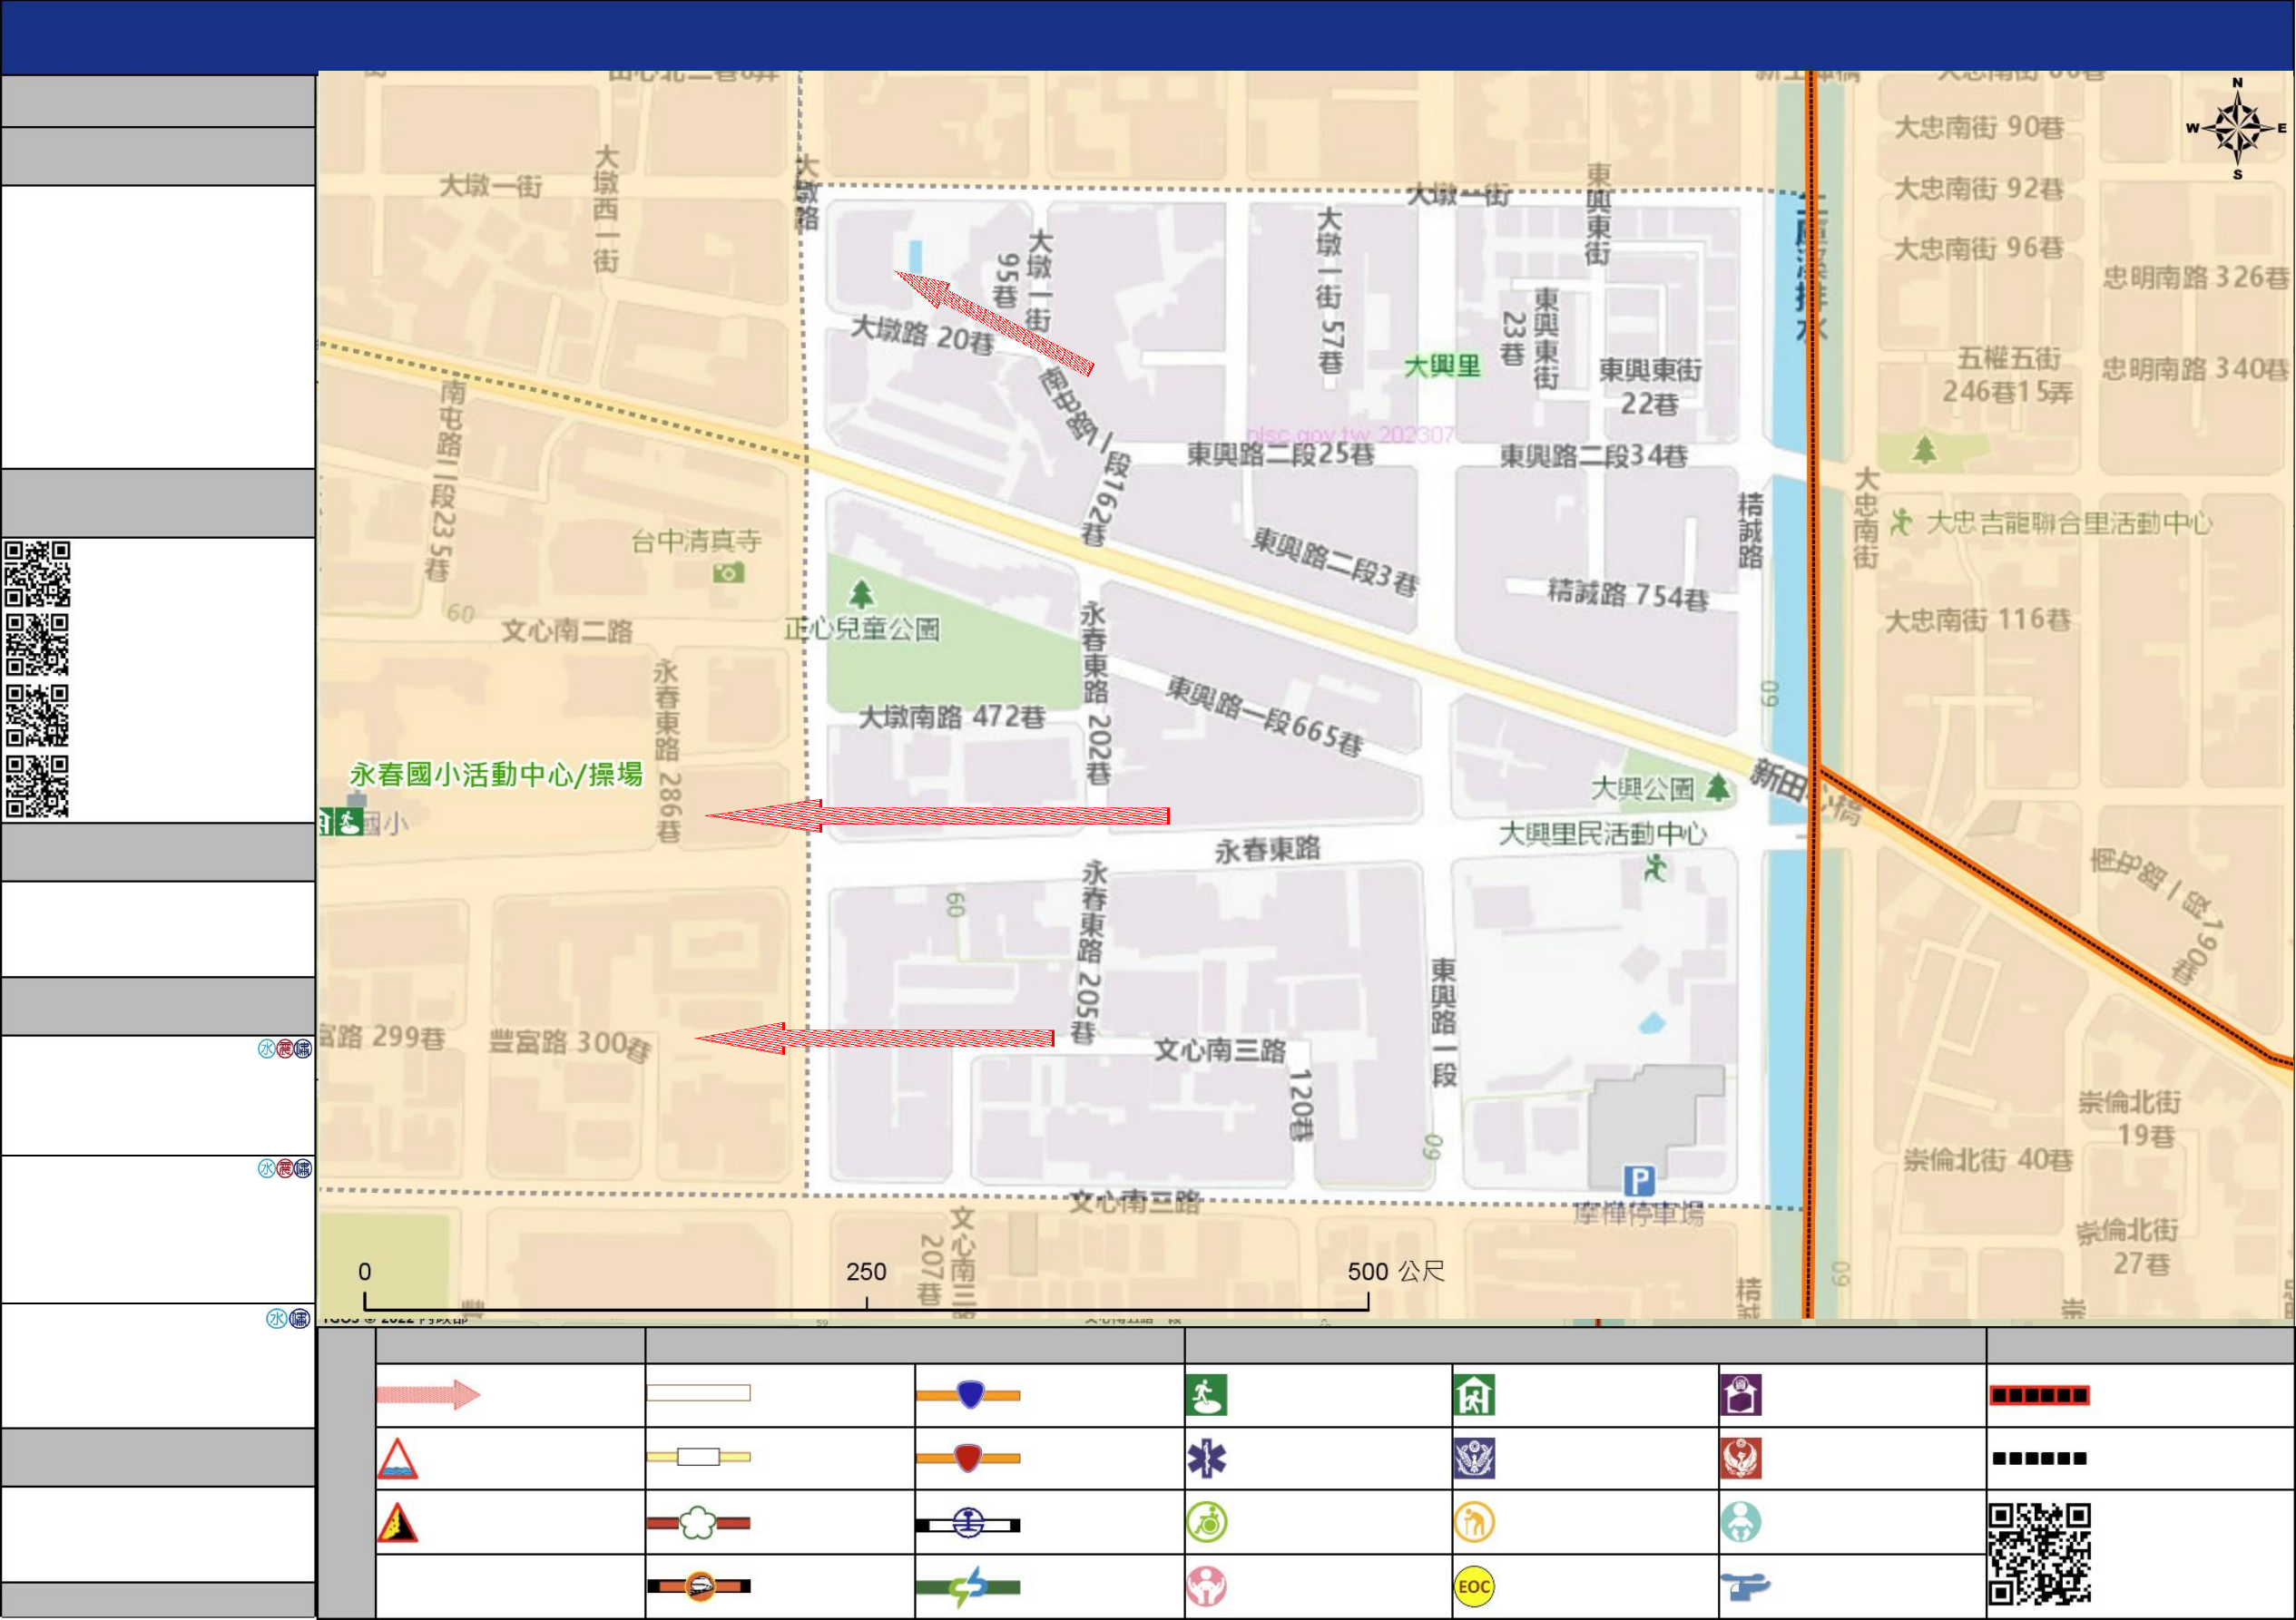Open the QR code in the legend

pyautogui.click(x=2039, y=1555)
